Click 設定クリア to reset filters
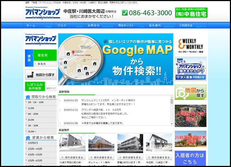Screen dimensions: 231x167 51,88
